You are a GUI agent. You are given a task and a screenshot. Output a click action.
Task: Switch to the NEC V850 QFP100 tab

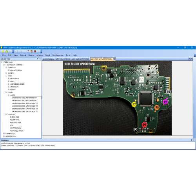click(x=63, y=59)
